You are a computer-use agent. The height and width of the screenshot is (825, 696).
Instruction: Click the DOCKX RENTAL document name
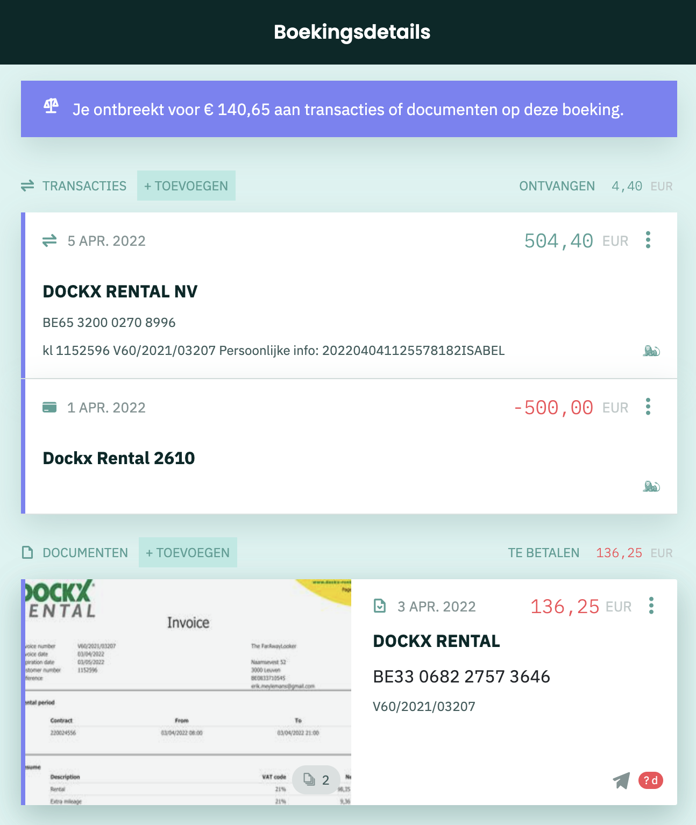click(437, 641)
